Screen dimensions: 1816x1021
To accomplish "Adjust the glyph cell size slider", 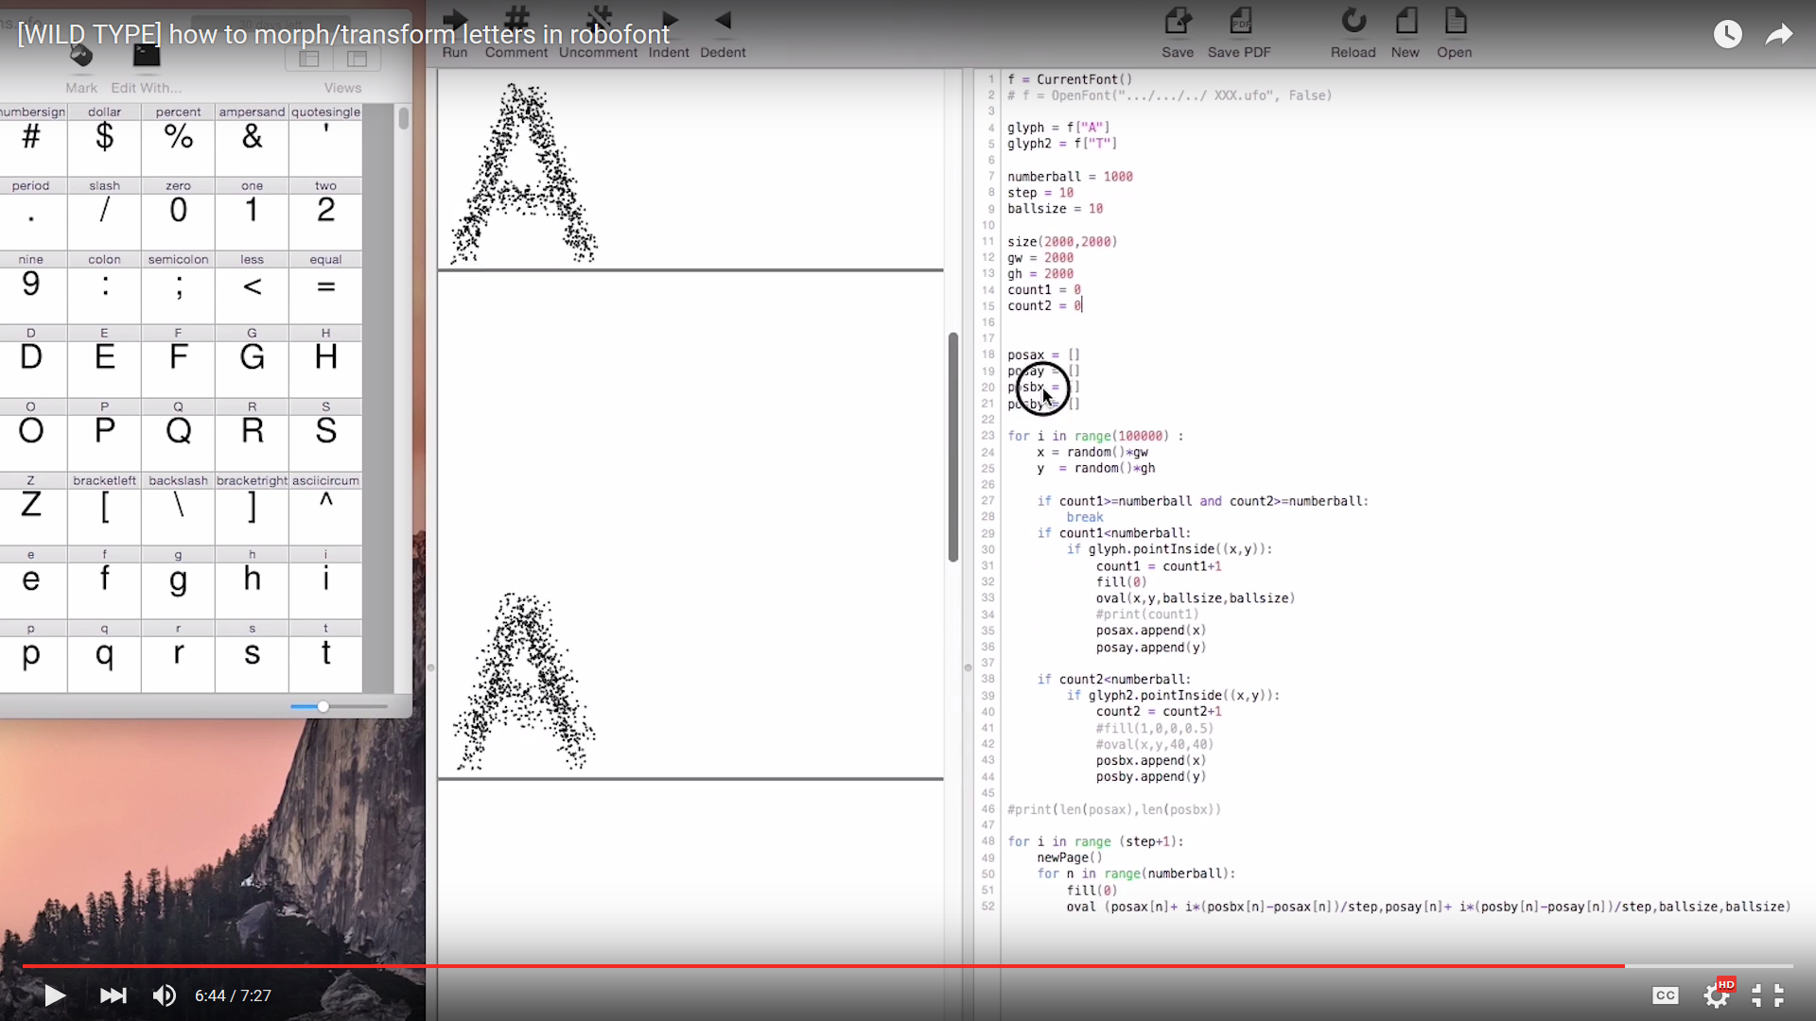I will tap(323, 706).
